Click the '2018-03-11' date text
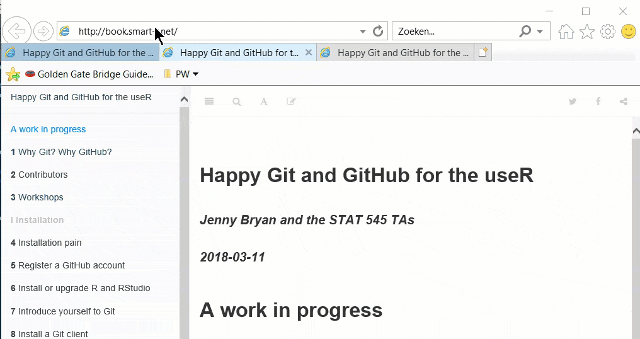Viewport: 640px width, 339px height. 232,257
